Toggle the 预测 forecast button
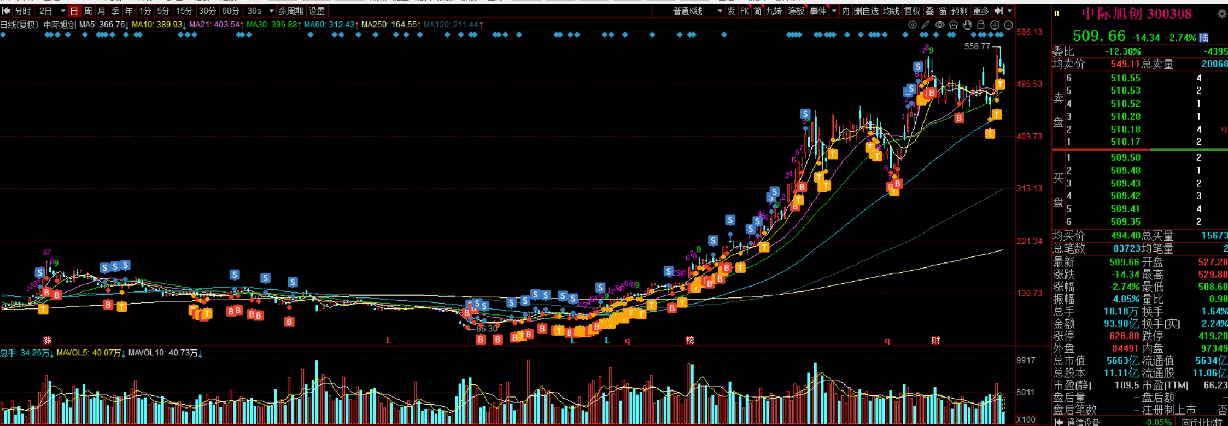The image size is (1228, 426). tap(960, 11)
